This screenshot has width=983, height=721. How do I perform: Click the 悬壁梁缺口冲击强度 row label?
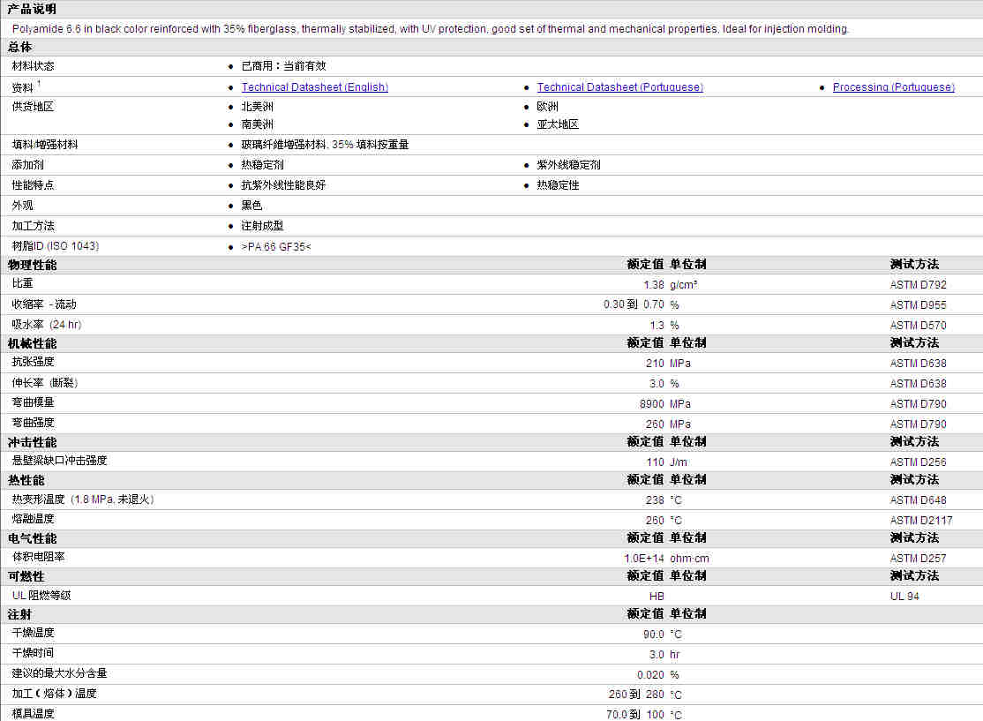[59, 460]
